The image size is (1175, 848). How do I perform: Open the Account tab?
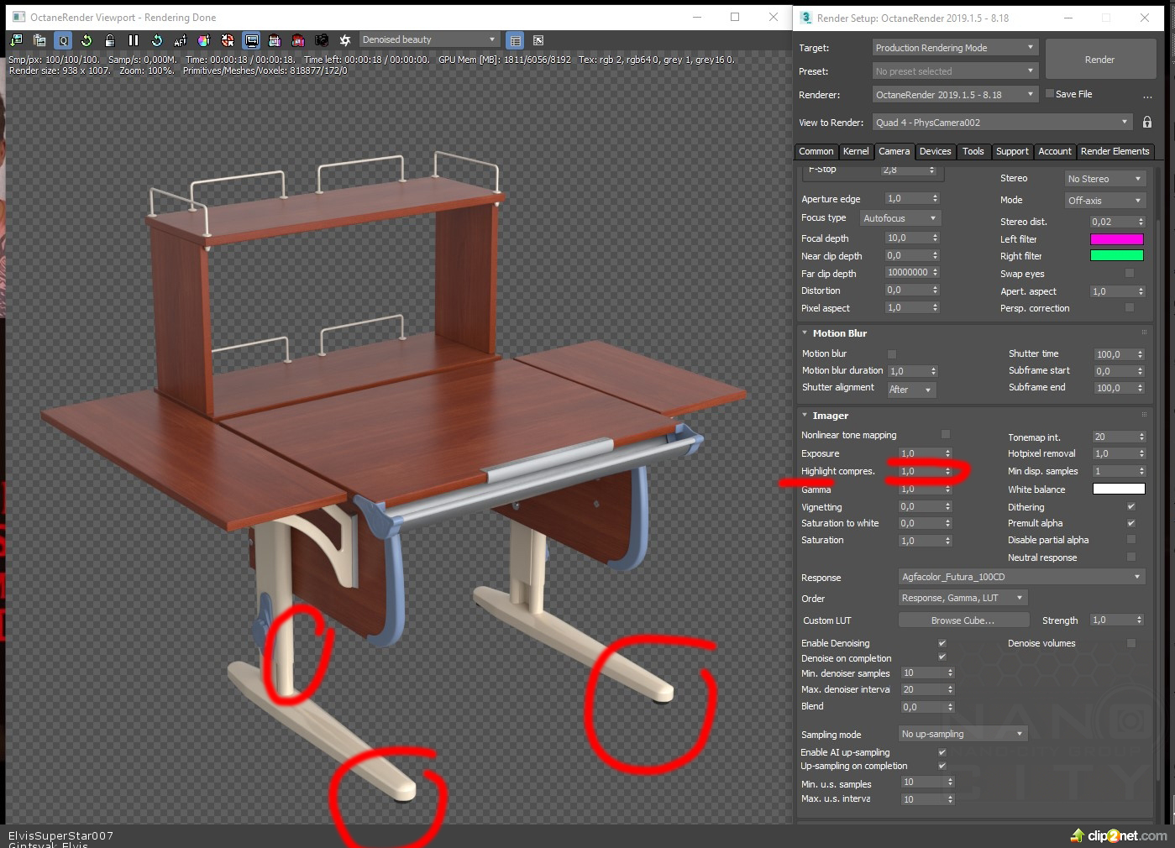pyautogui.click(x=1055, y=151)
